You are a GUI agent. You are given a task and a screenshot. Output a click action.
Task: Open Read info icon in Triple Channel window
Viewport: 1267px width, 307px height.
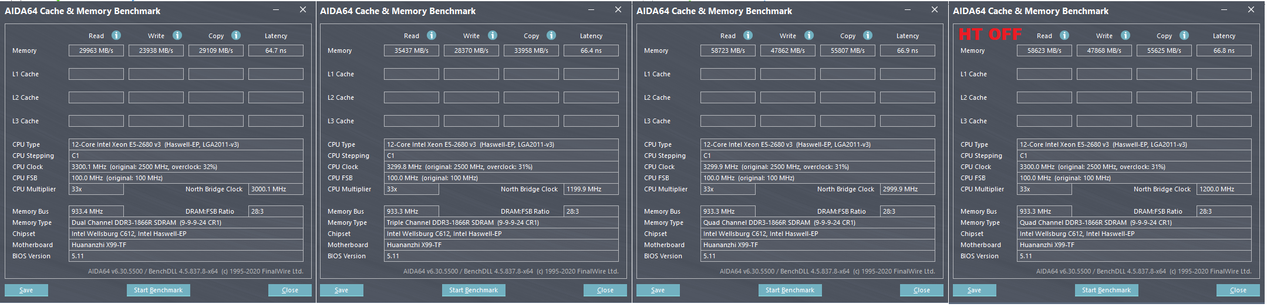[432, 35]
